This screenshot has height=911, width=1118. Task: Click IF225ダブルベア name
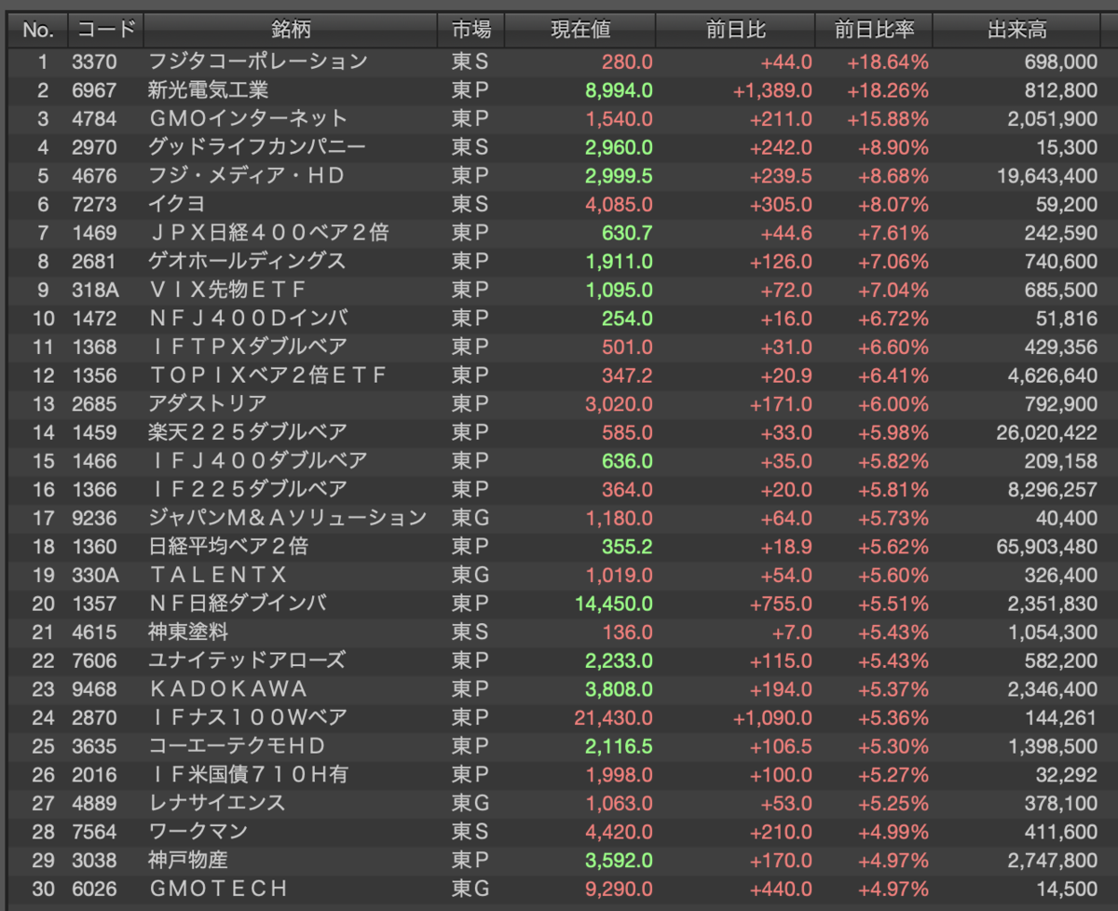pyautogui.click(x=248, y=489)
